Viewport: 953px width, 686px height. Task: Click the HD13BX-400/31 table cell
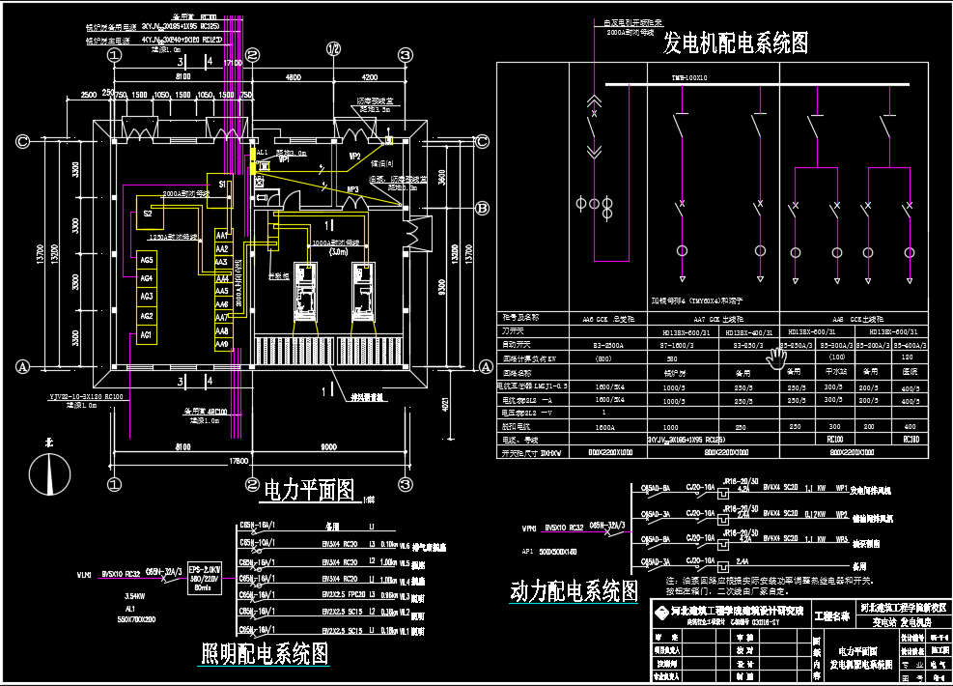749,332
